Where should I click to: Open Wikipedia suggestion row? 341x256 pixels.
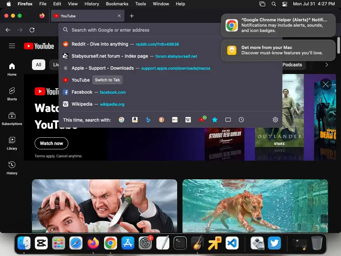coord(170,104)
